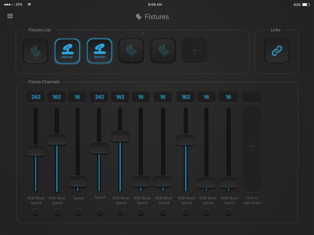Deselect the third fixture labeled RGB Par

(100, 51)
